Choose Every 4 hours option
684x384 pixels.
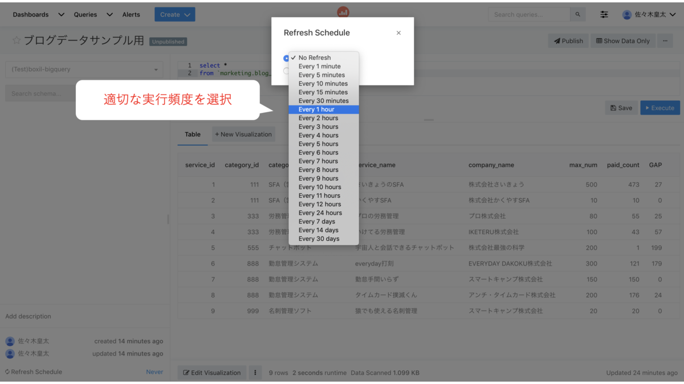pos(324,135)
